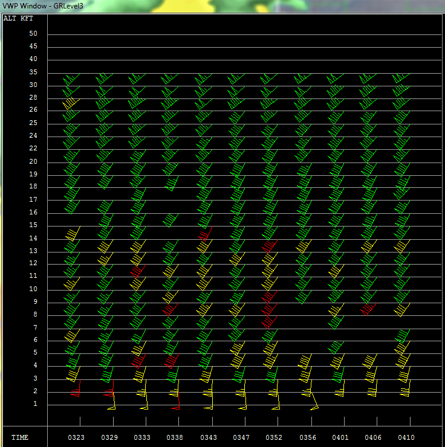Click the 26 altitude label

[33, 109]
